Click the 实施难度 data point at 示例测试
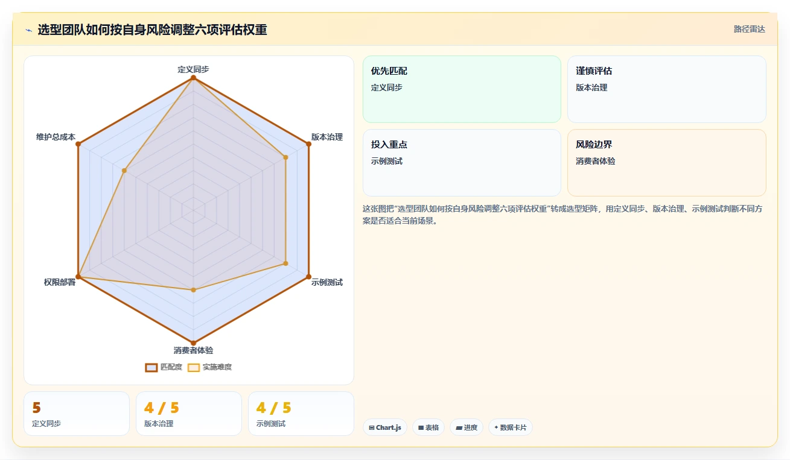 [x=285, y=263]
